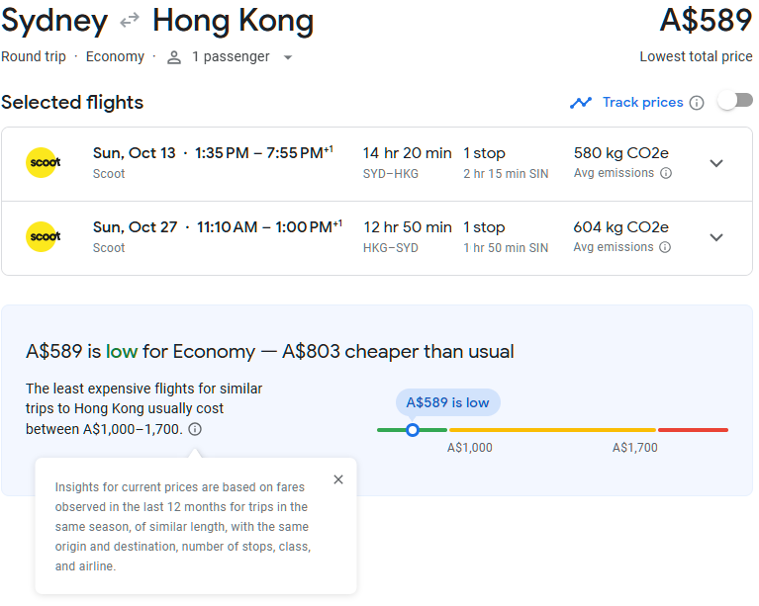
Task: Open the 1 passenger dropdown arrow
Action: 288,57
